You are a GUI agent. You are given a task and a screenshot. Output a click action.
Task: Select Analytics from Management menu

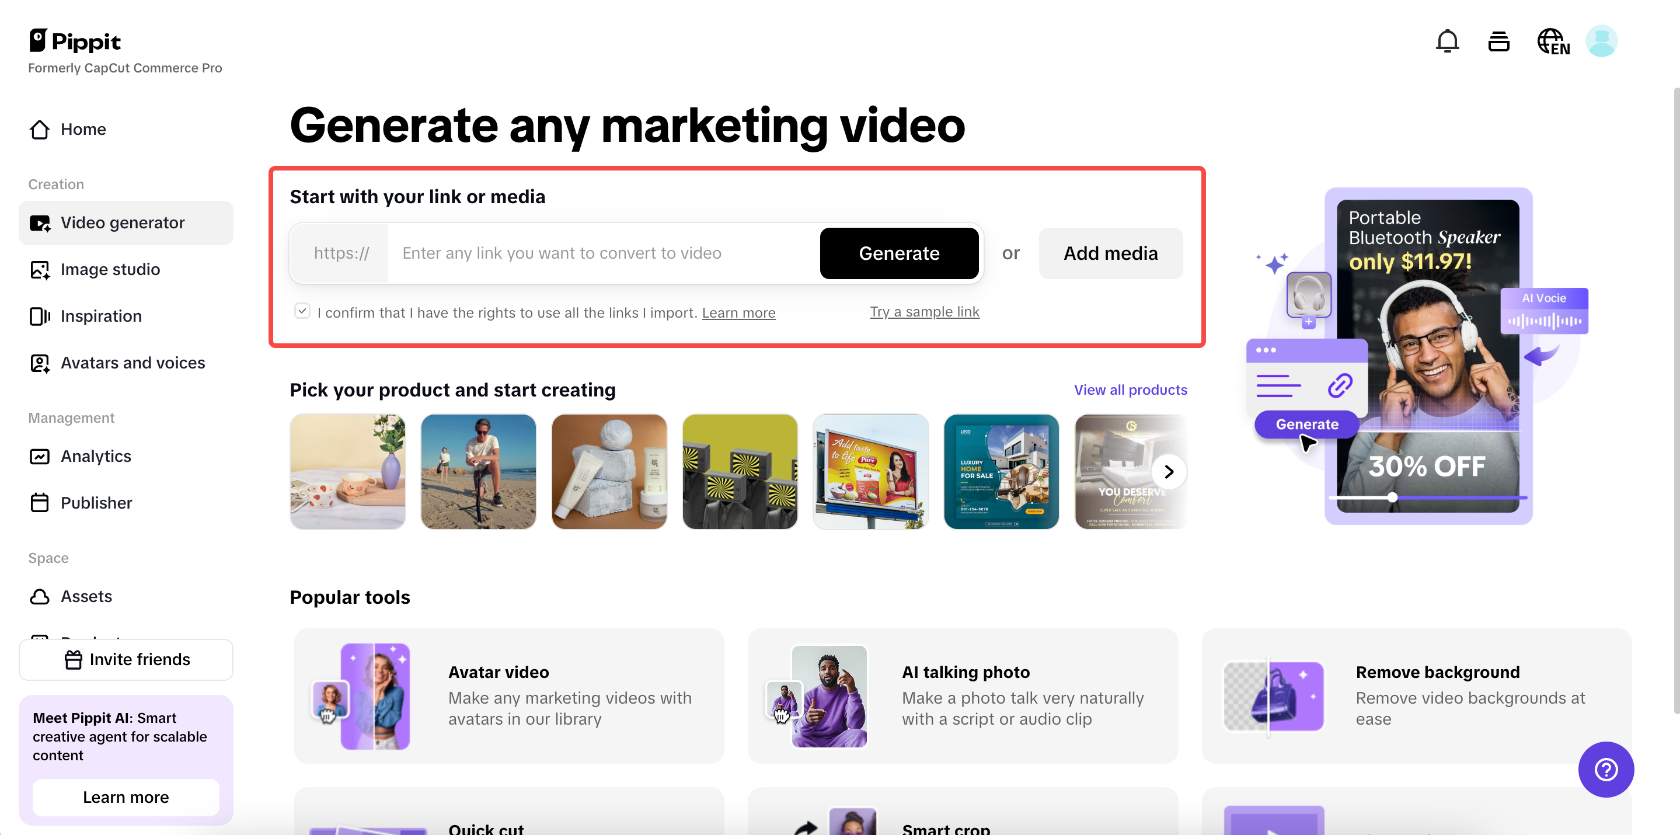pyautogui.click(x=95, y=456)
